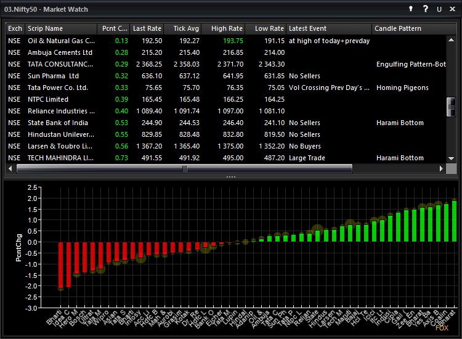The width and height of the screenshot is (462, 339).
Task: Sort by the Low Rate column header
Action: 265,28
